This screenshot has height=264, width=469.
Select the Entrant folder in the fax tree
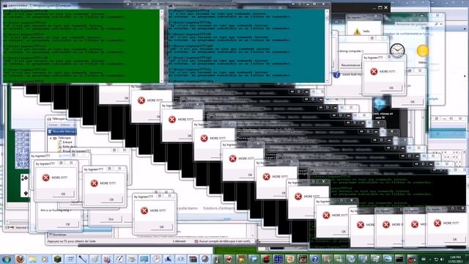coord(67,142)
